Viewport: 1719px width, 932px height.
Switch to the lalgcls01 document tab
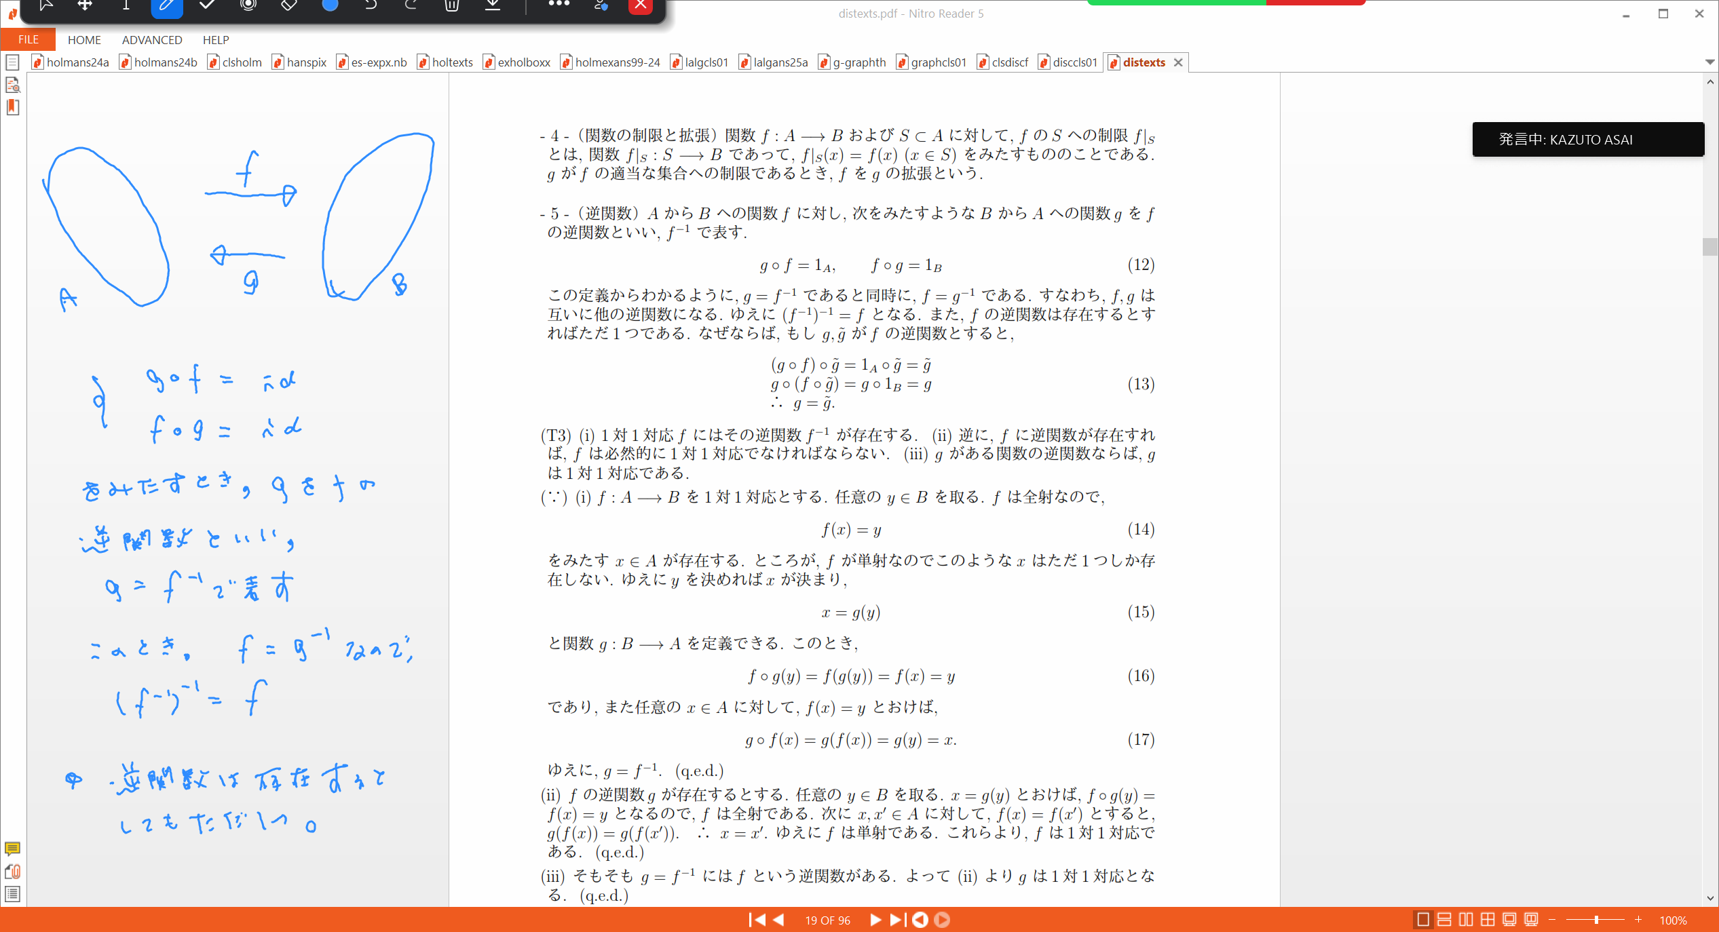click(x=700, y=62)
